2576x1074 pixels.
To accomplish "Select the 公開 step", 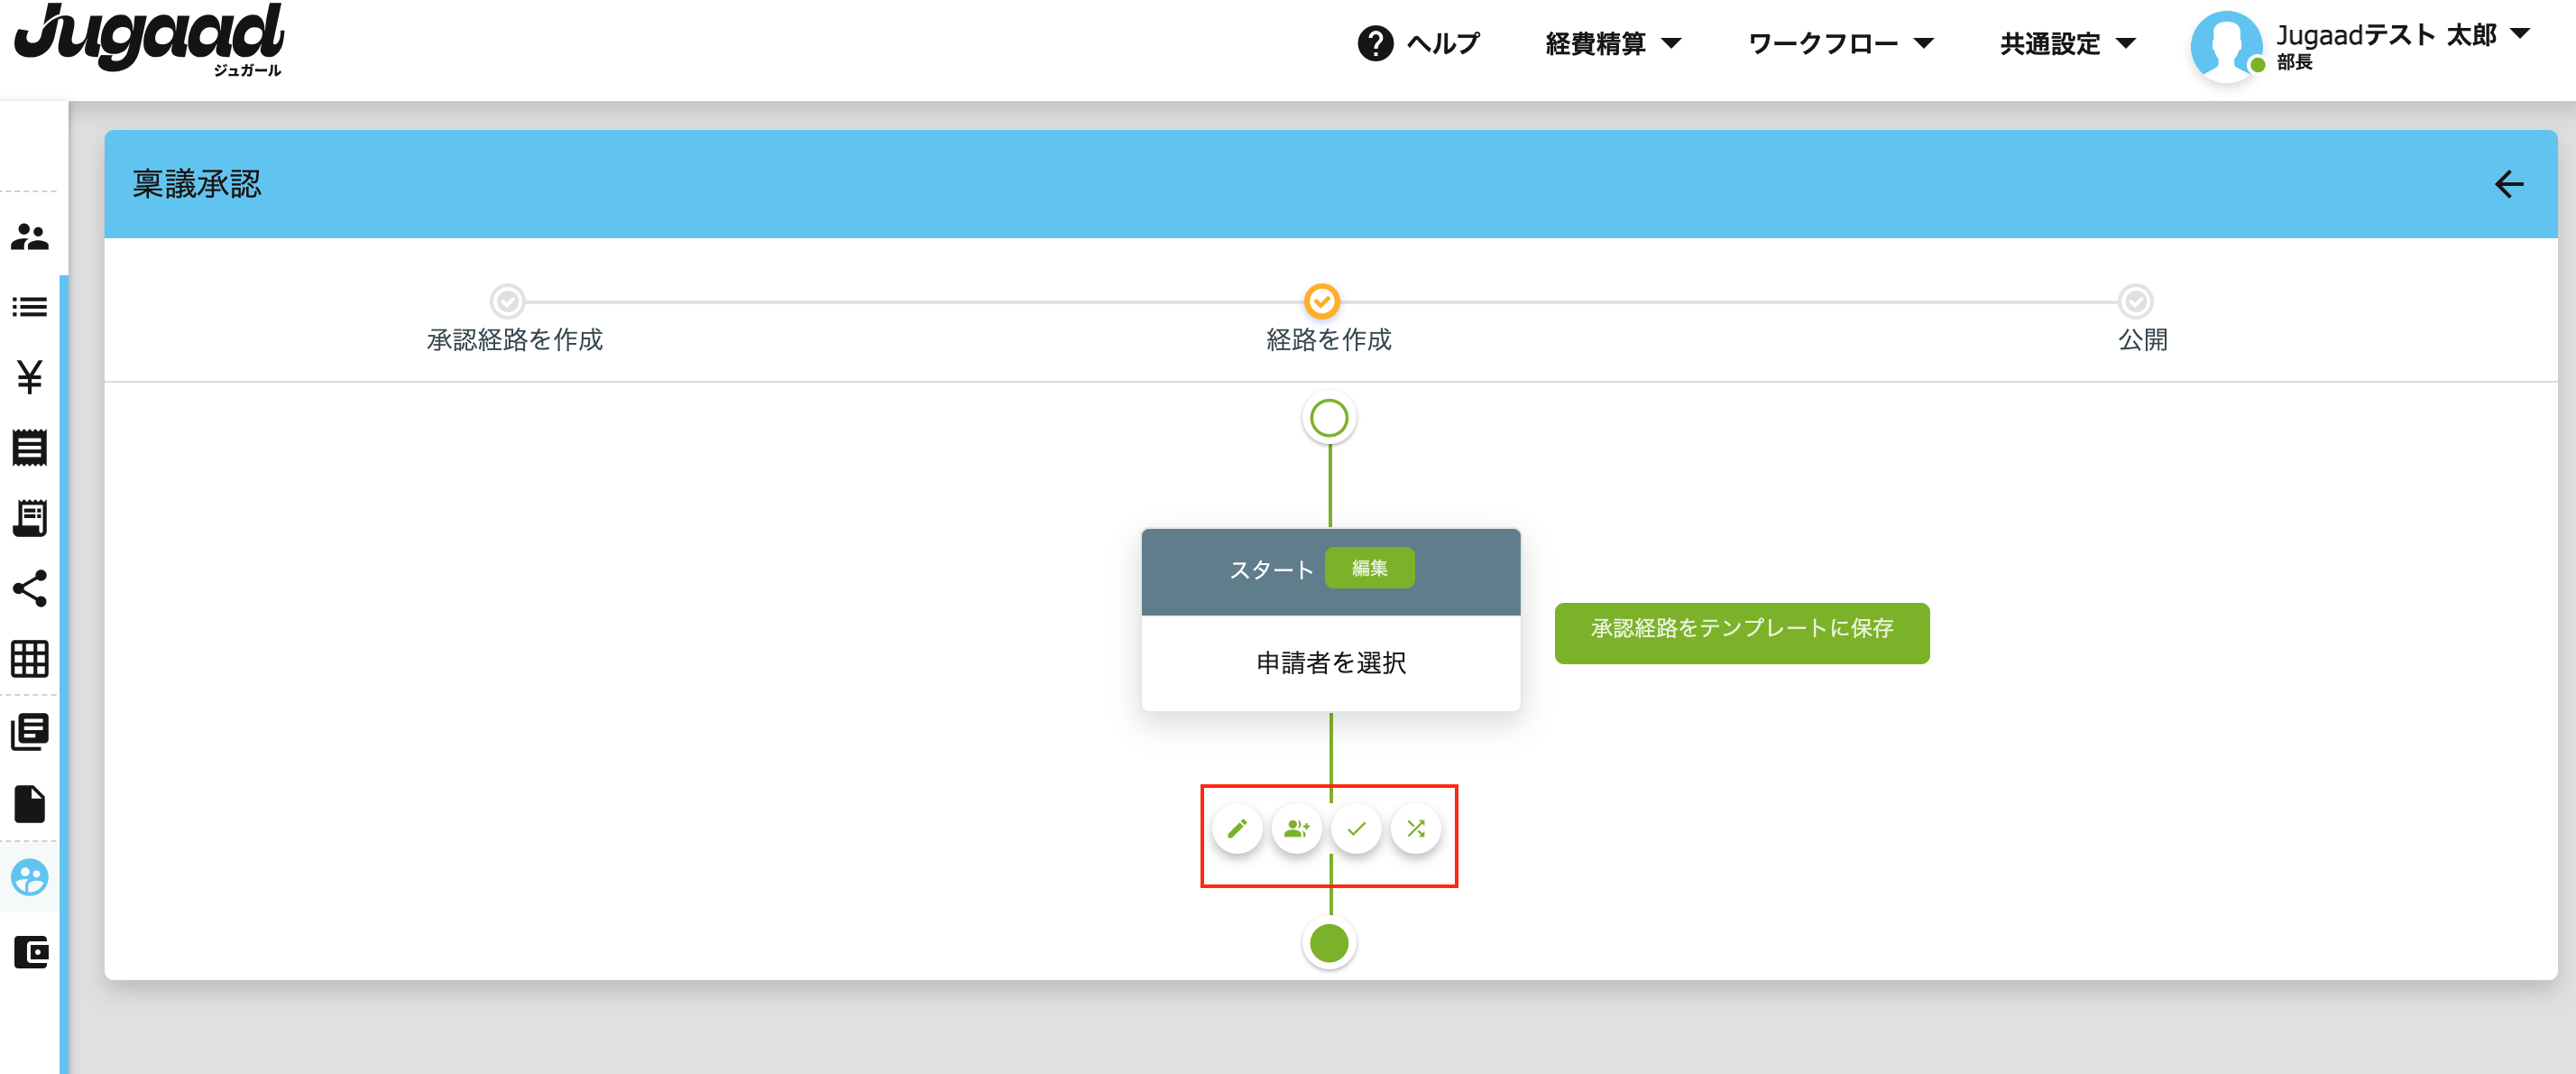I will tap(2141, 321).
